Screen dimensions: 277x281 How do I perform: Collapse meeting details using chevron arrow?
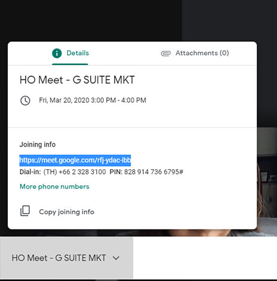coord(116,258)
